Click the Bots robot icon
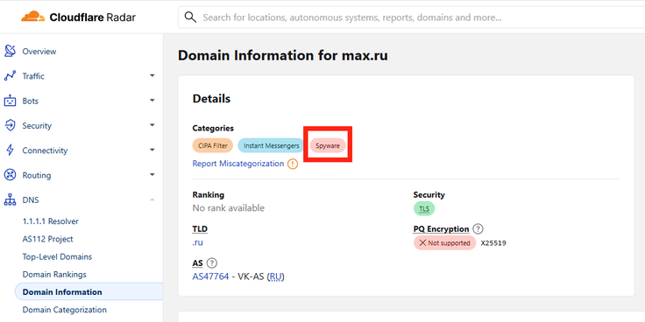Screen dimensions: 645x322 point(10,101)
